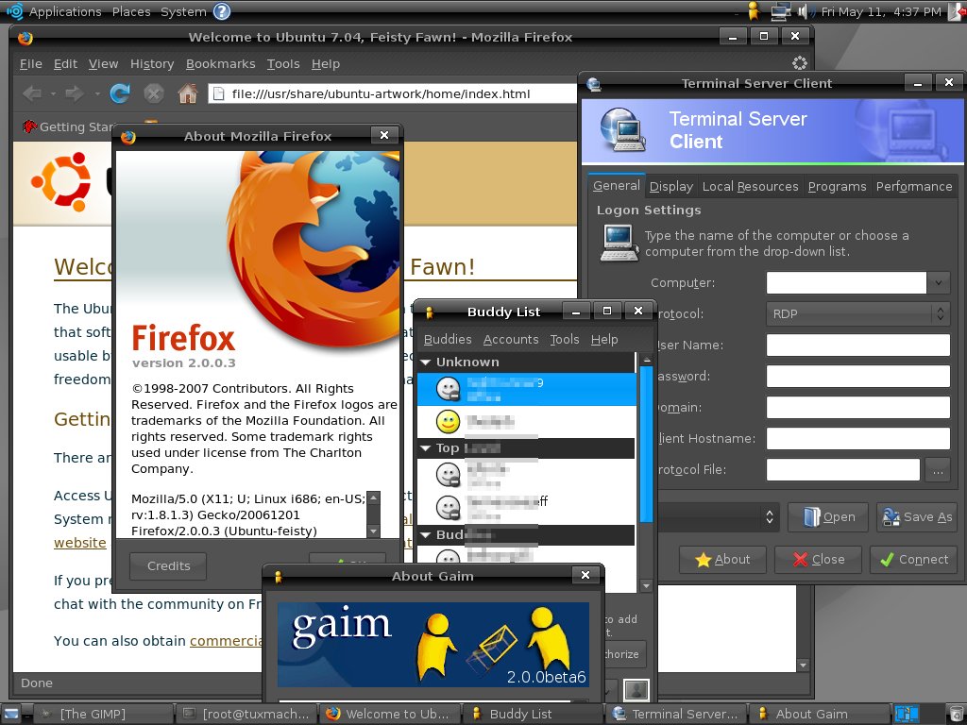Reload the page in Firefox
Viewport: 967px width, 725px height.
(119, 93)
